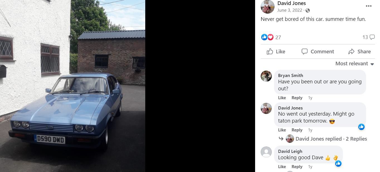Screen dimensions: 380x172
Task: View the like reaction on the Taton Park comment
Action: (361, 127)
